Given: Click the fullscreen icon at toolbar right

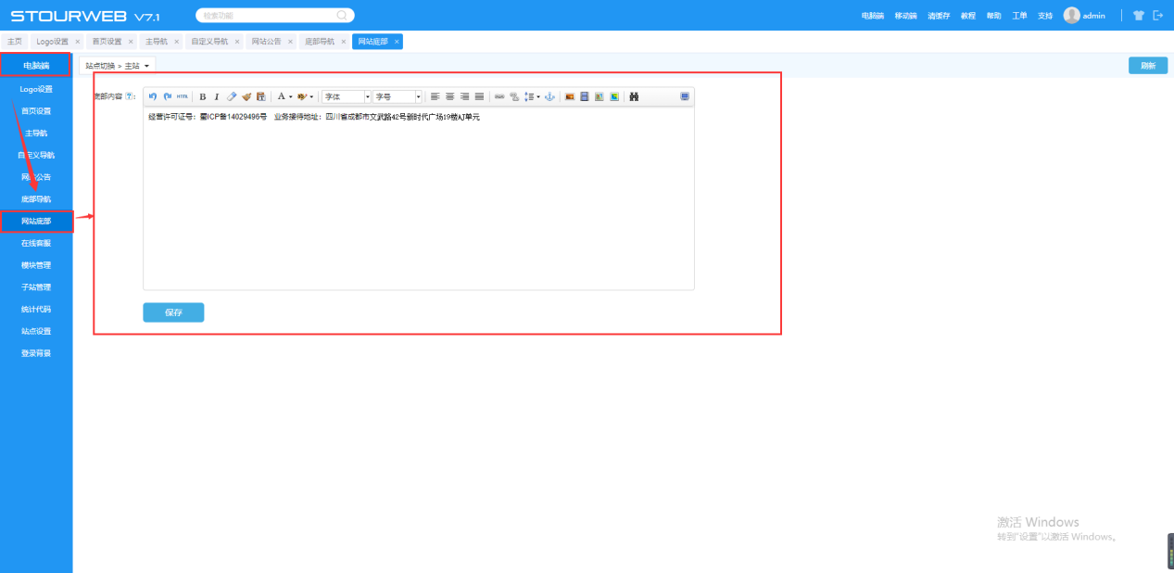Looking at the screenshot, I should pyautogui.click(x=685, y=96).
